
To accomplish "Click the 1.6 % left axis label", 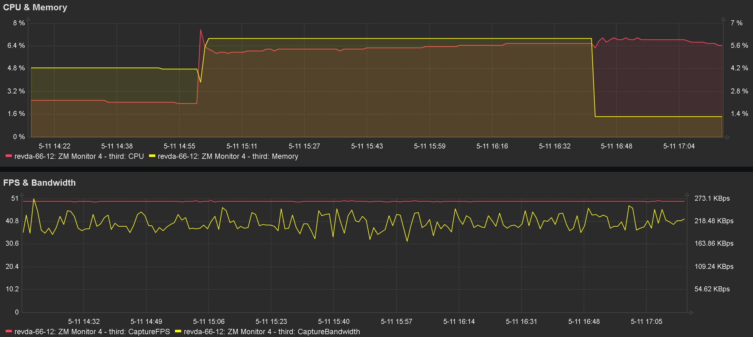I will 16,114.
